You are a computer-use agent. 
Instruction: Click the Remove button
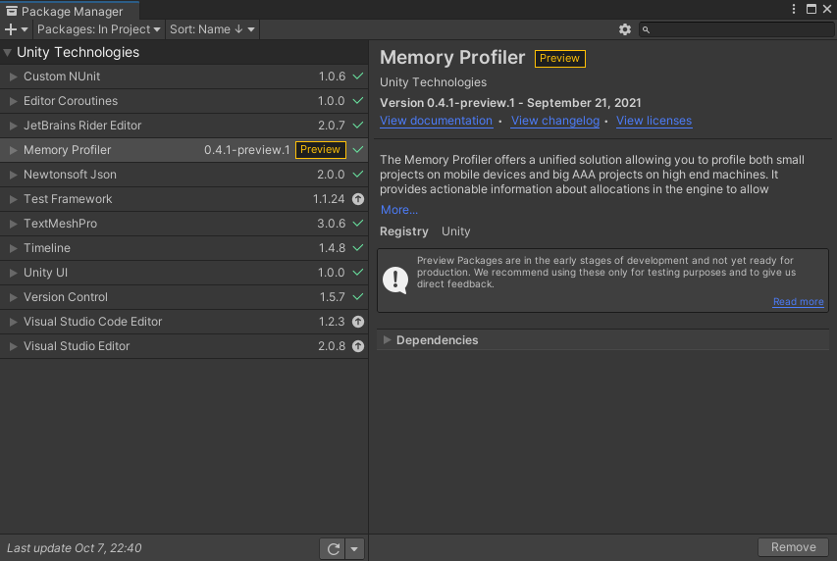pyautogui.click(x=793, y=547)
